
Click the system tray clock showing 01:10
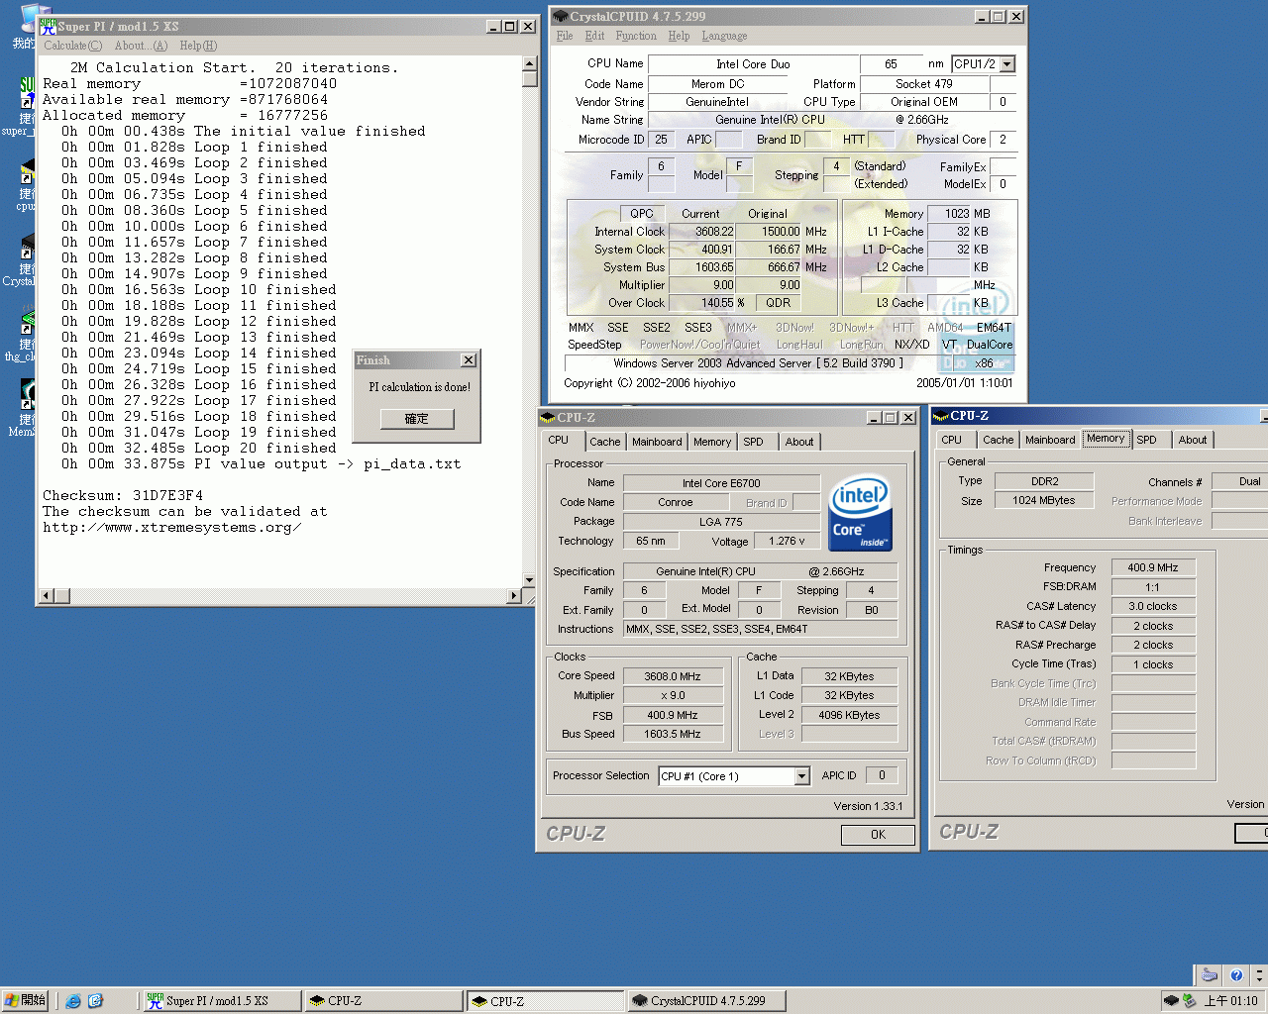pos(1230,1001)
